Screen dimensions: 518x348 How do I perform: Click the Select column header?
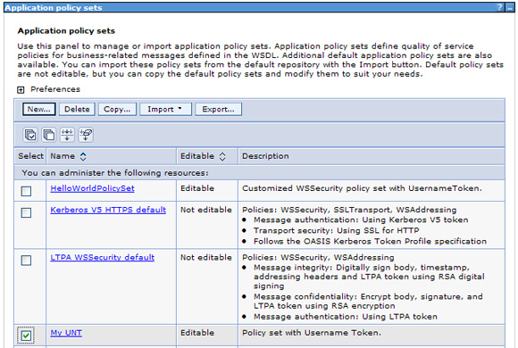click(x=30, y=156)
